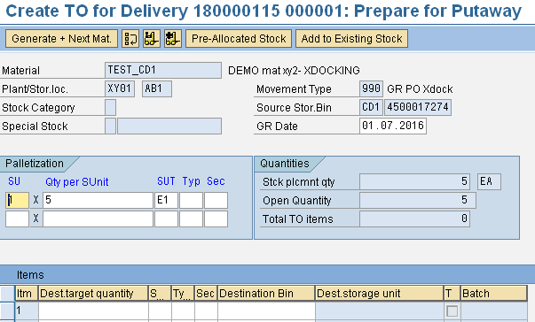Click the second forklift icon with dark load
The image size is (535, 322).
173,38
